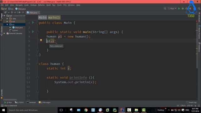Viewport: 201px width, 113px height.
Task: Open Chrome from the taskbar
Action: [86, 110]
